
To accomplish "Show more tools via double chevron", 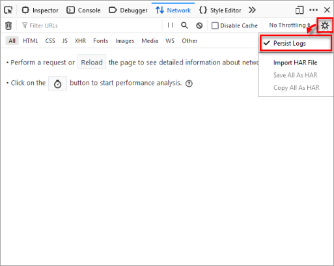I will 252,10.
